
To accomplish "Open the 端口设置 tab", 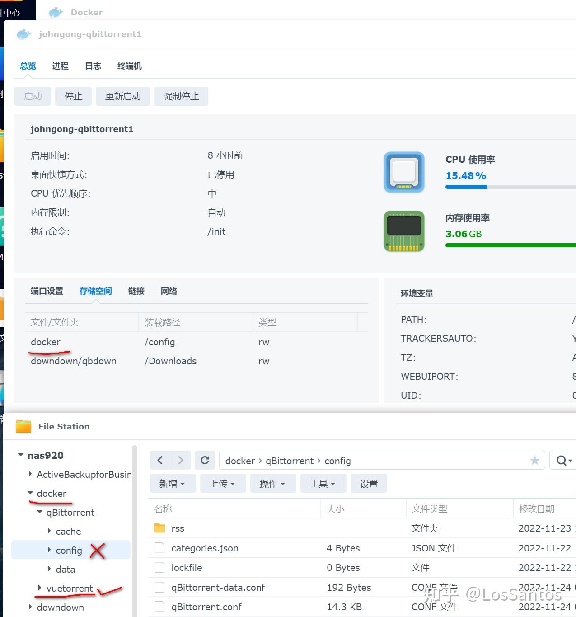I will click(x=47, y=291).
